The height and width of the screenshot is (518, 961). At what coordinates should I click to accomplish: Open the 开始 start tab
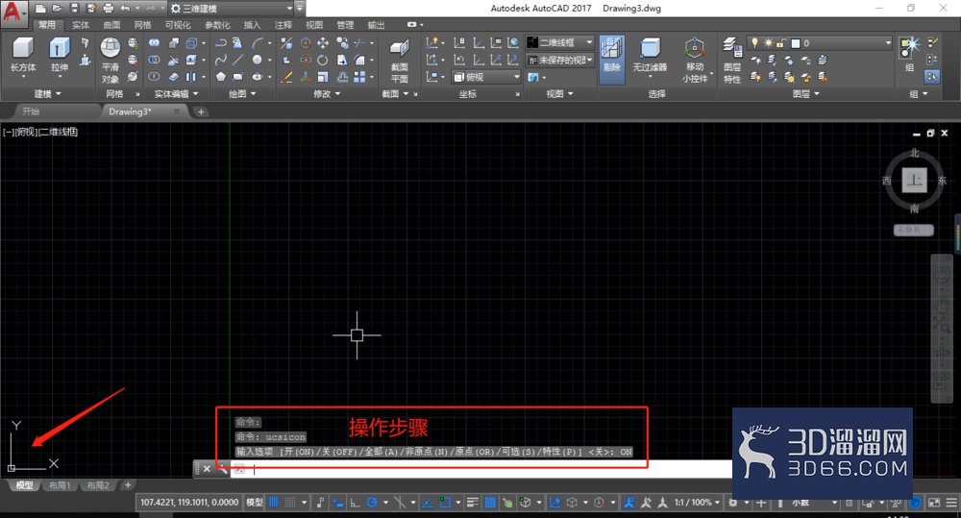31,111
